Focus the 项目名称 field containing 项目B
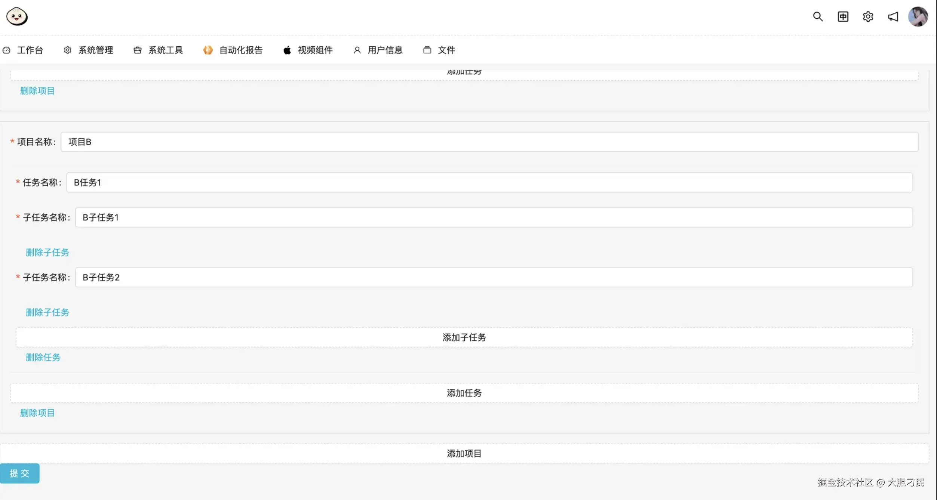 489,142
